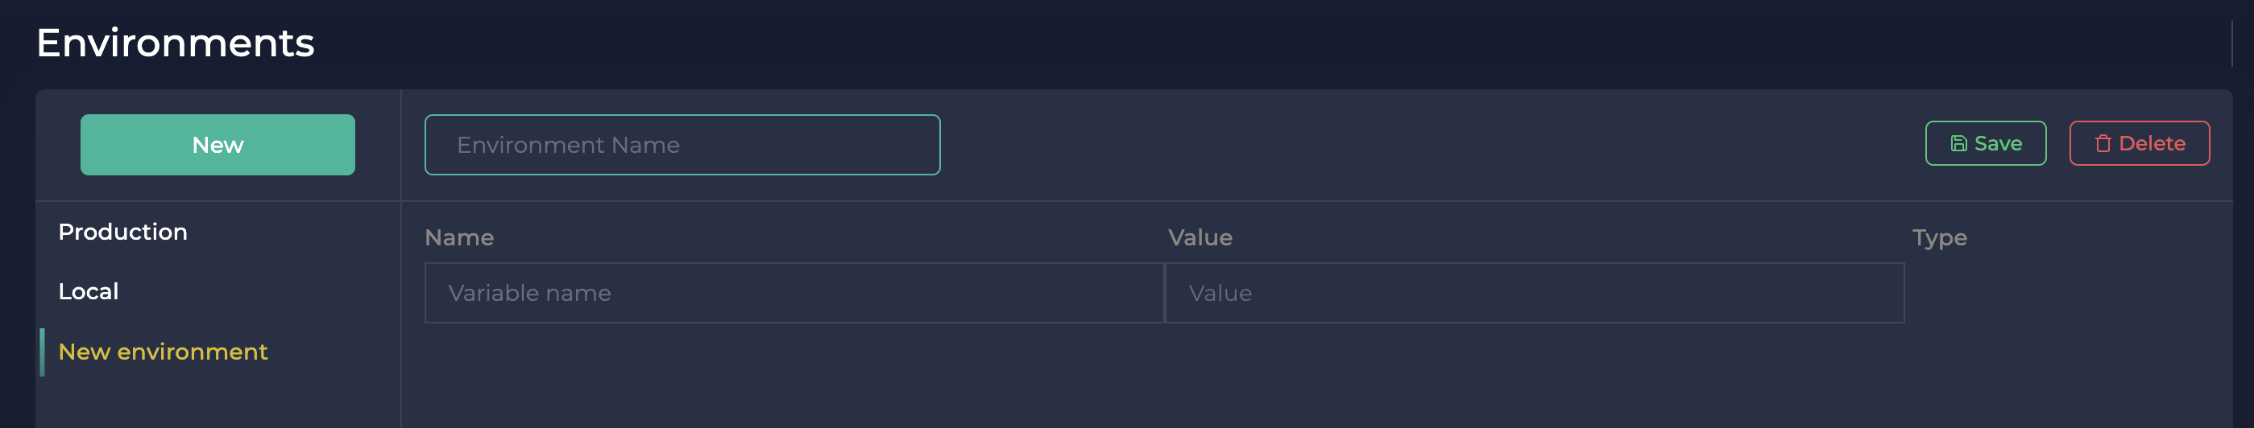Click the Variable name input
Image resolution: width=2254 pixels, height=428 pixels.
(793, 294)
